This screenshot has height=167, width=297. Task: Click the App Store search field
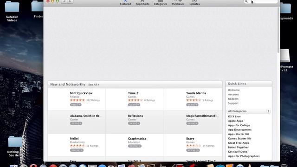pyautogui.click(x=260, y=1)
